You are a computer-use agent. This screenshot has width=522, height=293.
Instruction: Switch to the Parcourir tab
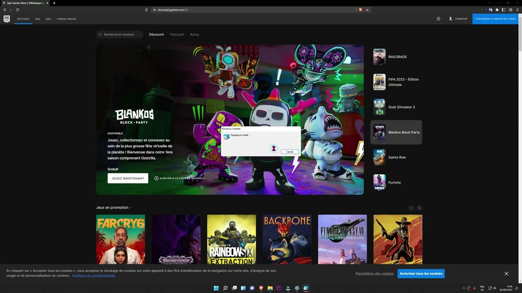177,35
